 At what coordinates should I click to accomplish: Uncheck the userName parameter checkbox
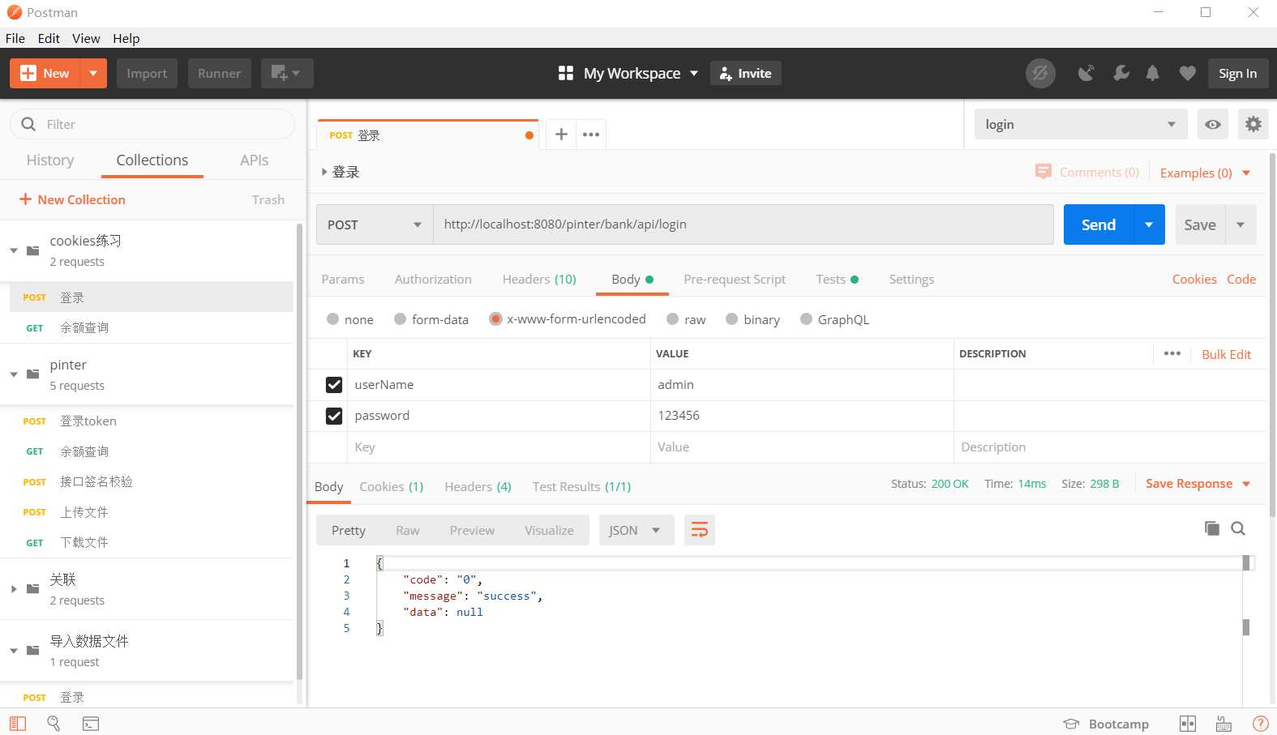[334, 385]
